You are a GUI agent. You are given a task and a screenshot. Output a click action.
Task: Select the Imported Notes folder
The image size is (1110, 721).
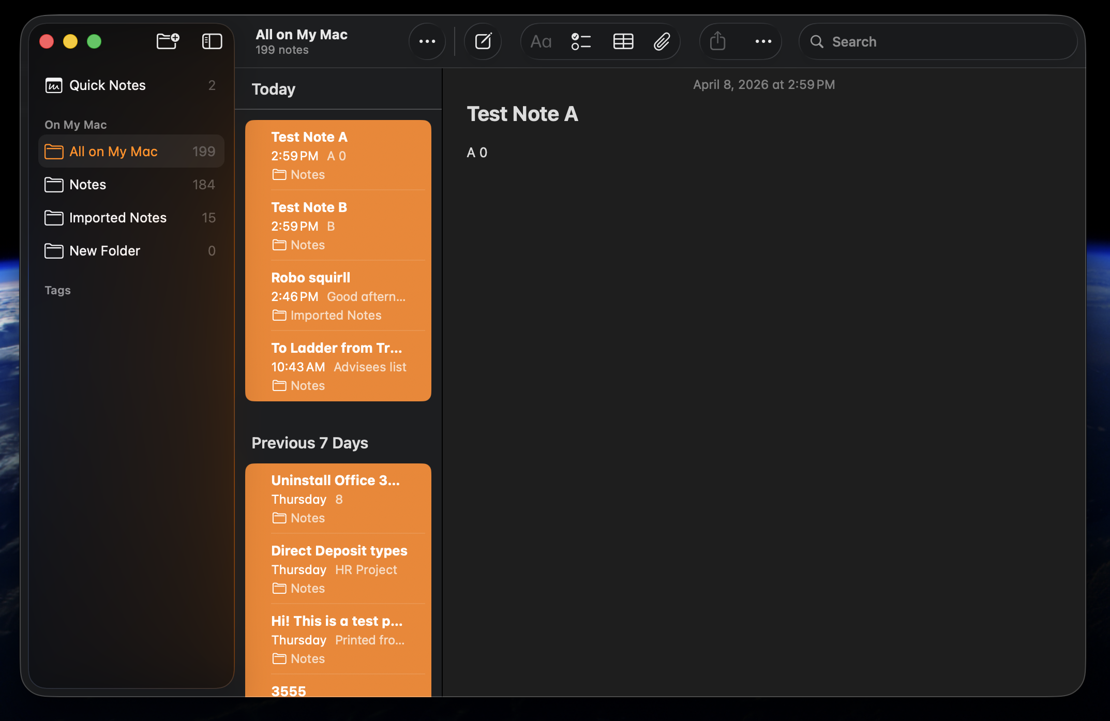pyautogui.click(x=118, y=218)
